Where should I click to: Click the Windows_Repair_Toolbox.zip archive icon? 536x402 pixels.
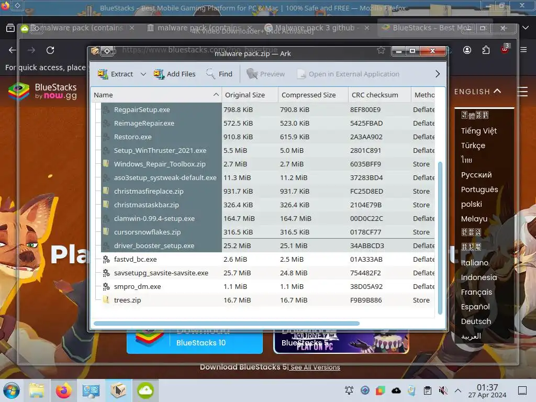pyautogui.click(x=106, y=164)
